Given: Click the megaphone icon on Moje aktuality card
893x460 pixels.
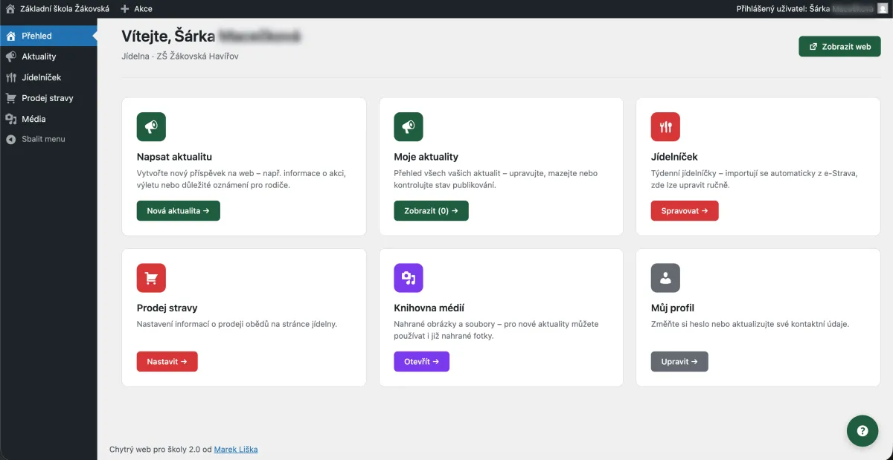Looking at the screenshot, I should pyautogui.click(x=408, y=127).
